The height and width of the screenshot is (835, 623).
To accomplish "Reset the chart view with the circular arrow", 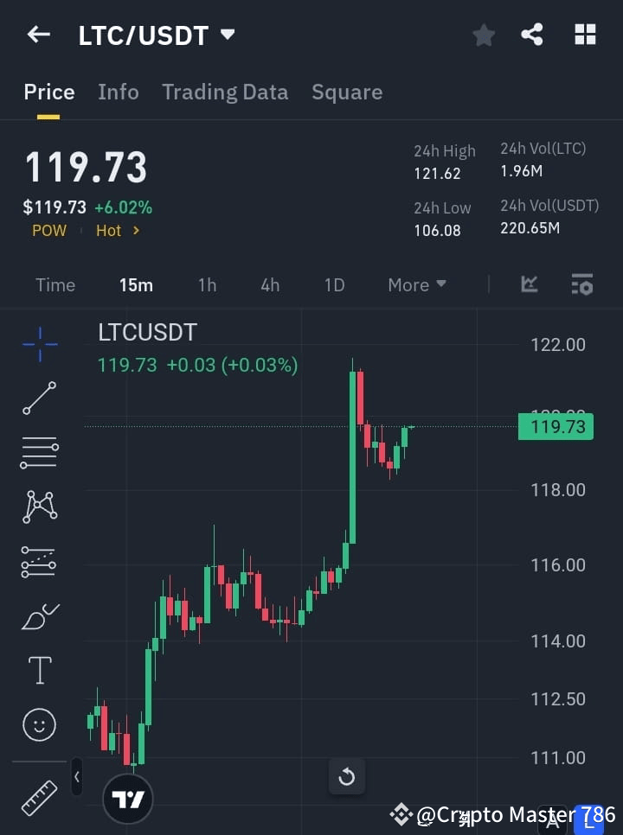I will pos(347,776).
